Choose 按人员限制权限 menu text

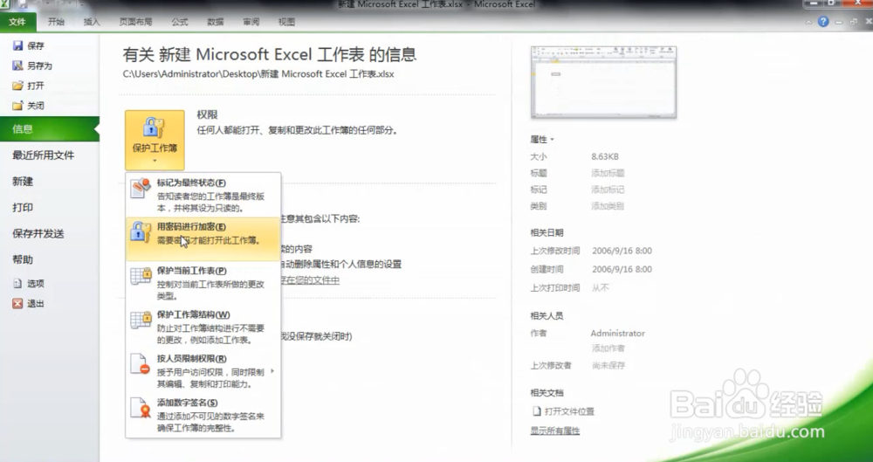click(191, 359)
